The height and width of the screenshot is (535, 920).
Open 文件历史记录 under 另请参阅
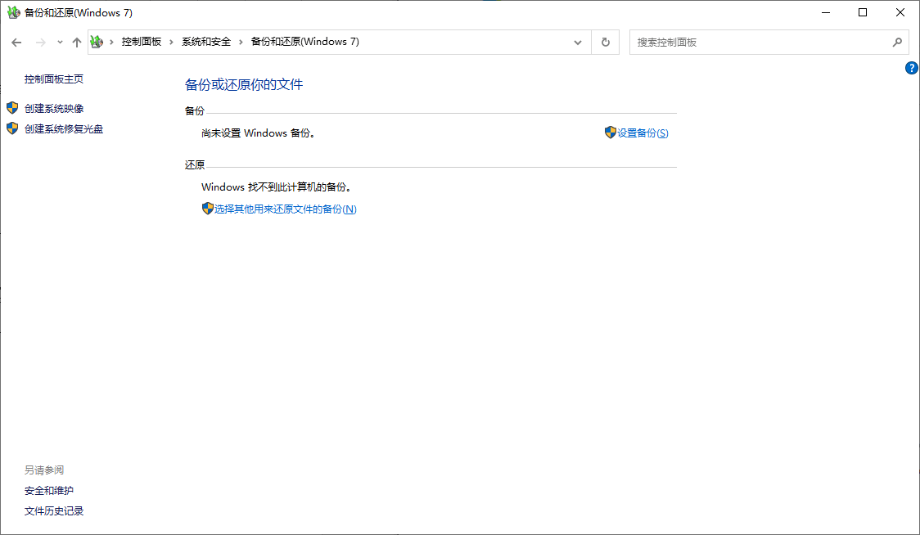point(54,510)
